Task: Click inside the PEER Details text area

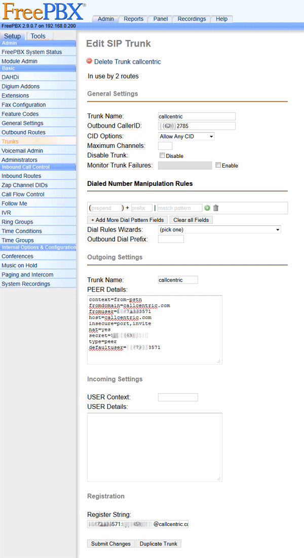Action: point(155,330)
